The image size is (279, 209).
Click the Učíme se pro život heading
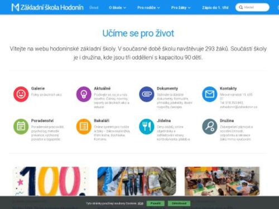pos(138,33)
